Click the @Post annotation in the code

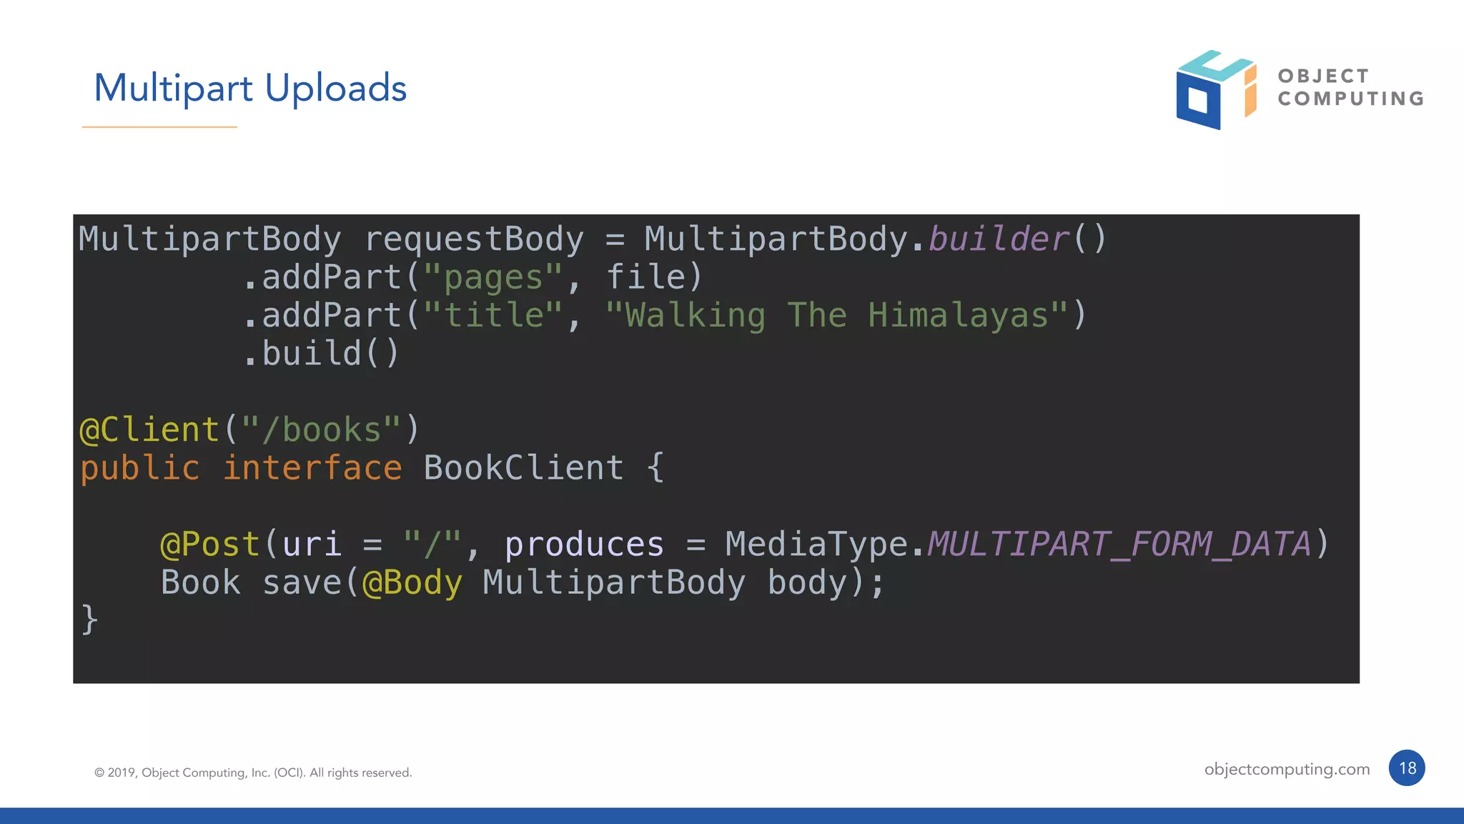pos(209,545)
